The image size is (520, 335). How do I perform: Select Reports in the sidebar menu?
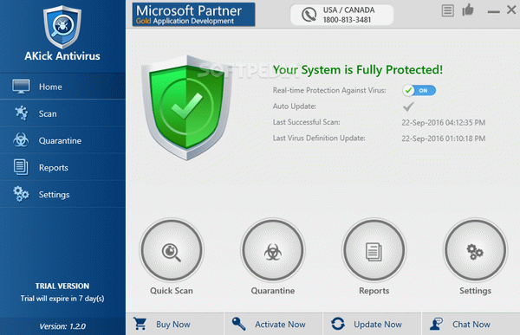click(x=62, y=167)
